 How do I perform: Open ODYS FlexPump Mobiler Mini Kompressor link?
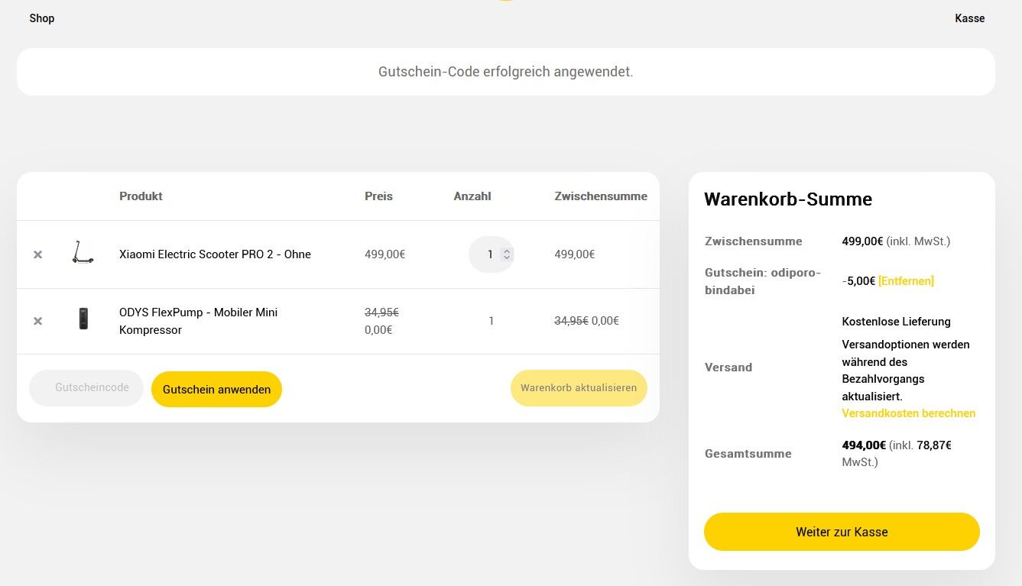pos(199,321)
